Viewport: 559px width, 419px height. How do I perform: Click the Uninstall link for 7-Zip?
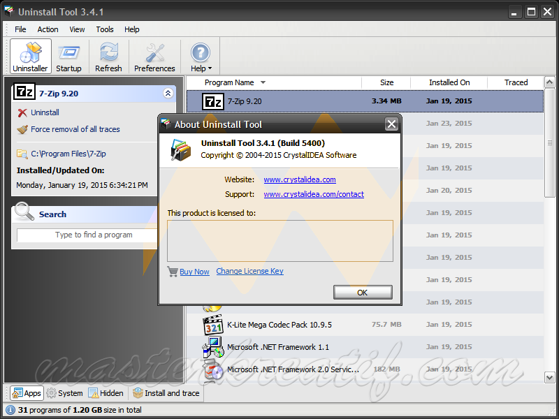click(45, 112)
